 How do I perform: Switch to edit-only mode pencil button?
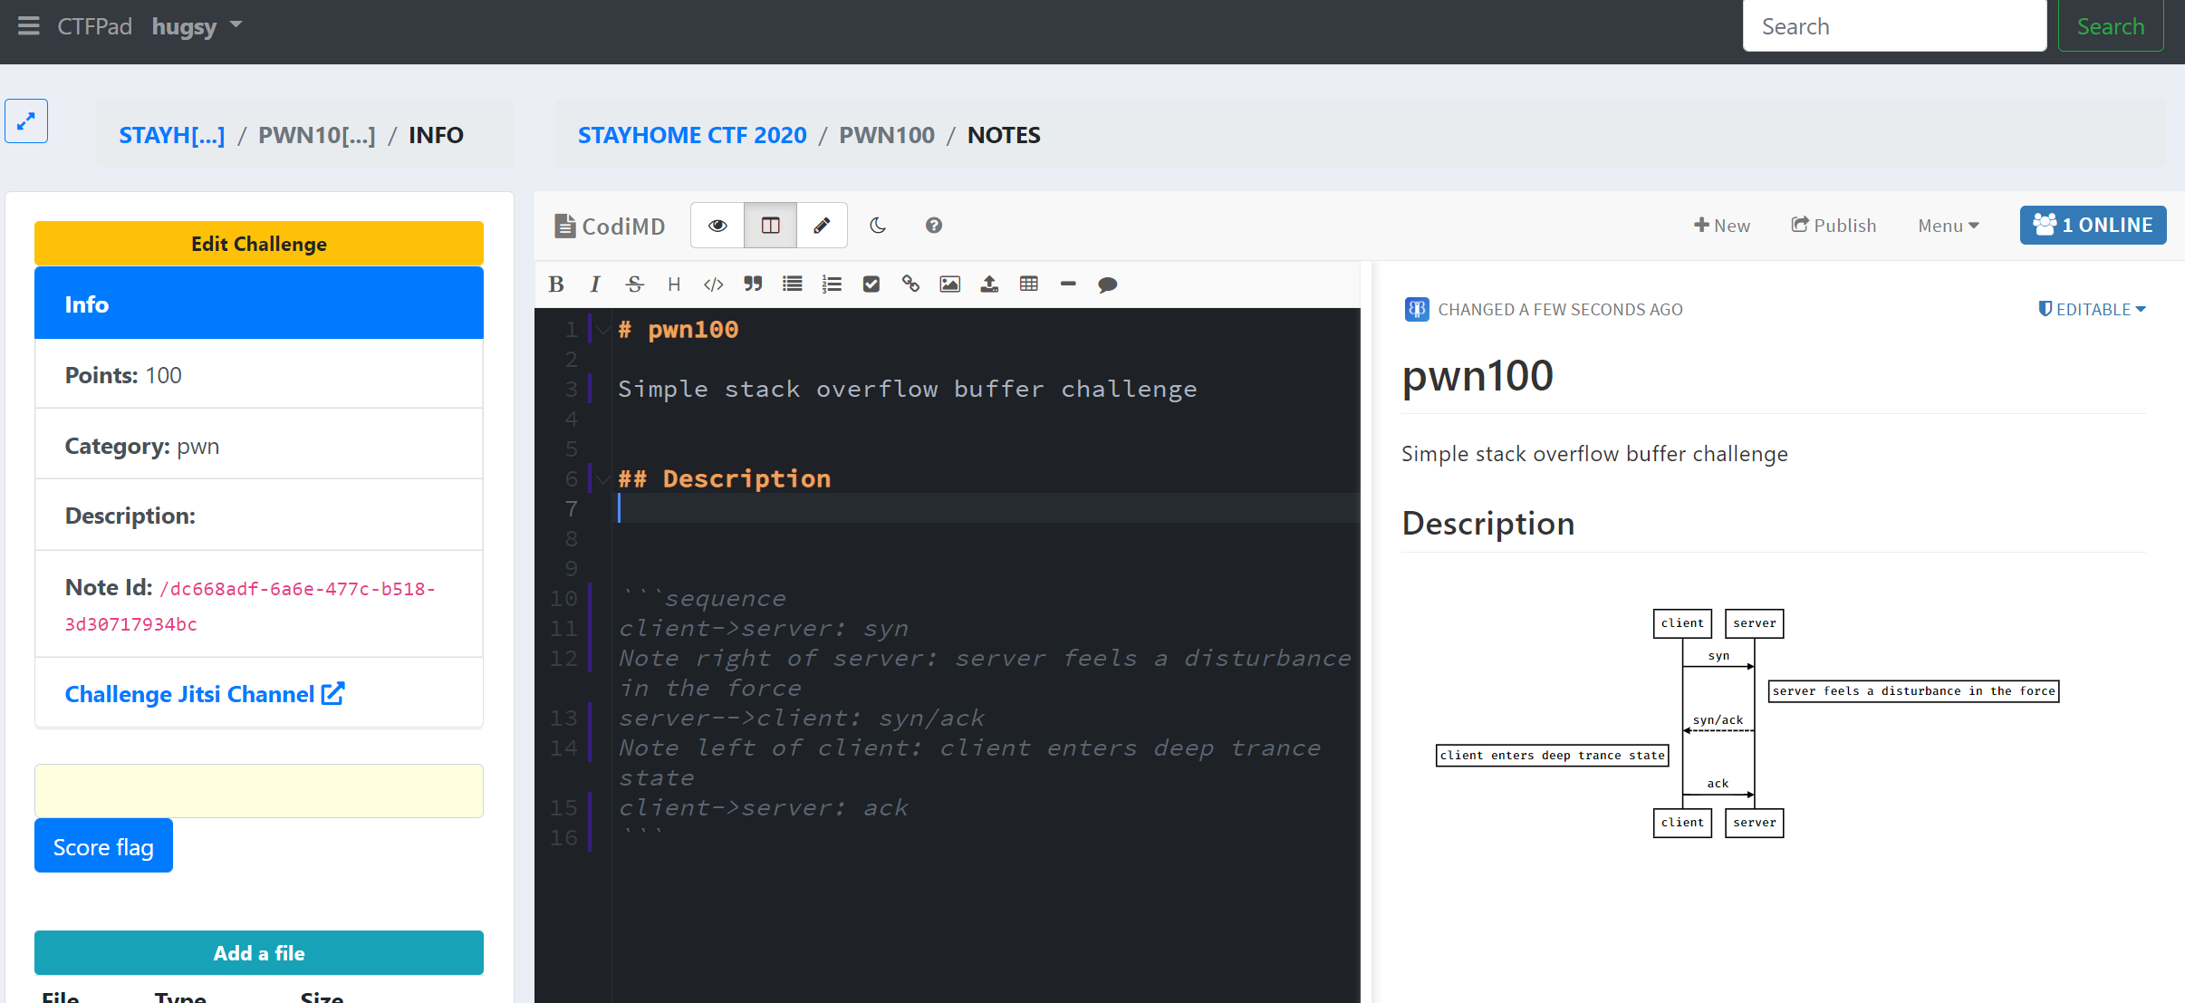coord(822,226)
